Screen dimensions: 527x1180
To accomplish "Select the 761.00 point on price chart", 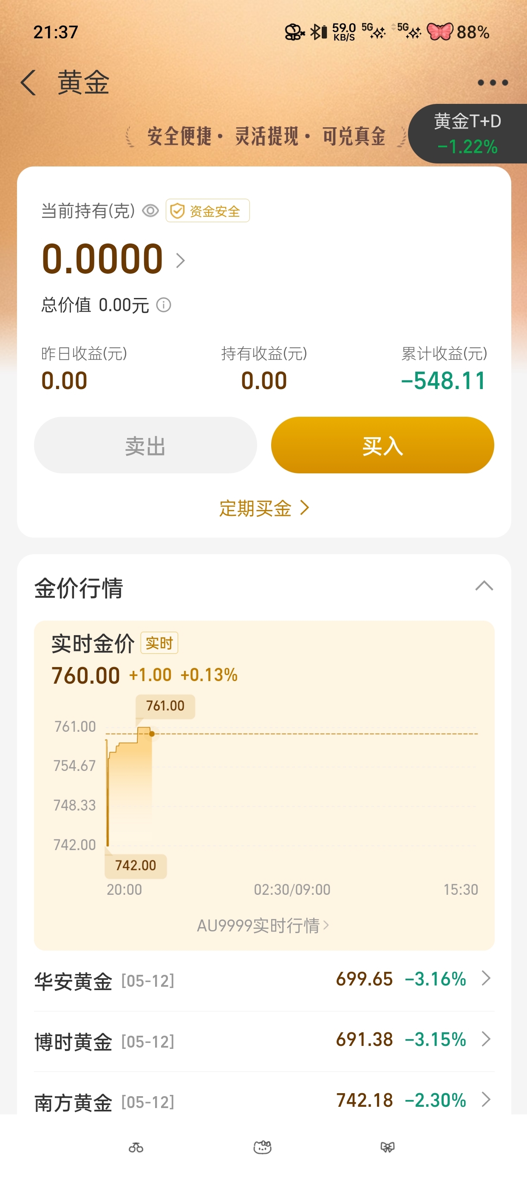I will coord(152,734).
